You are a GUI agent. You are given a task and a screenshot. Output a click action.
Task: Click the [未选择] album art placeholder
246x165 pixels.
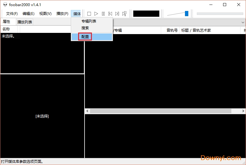(42, 116)
